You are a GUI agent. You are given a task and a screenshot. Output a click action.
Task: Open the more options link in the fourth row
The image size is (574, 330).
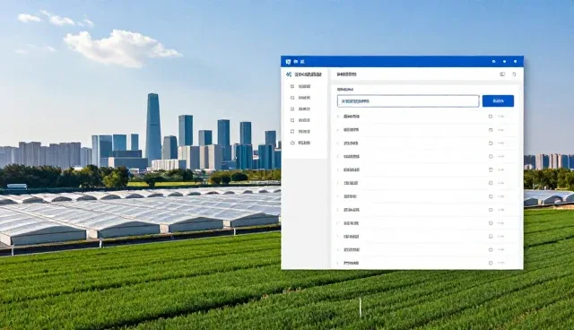[x=500, y=157]
